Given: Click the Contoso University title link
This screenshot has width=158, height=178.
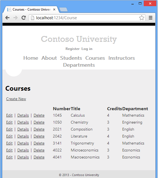Looking at the screenshot, I should click(x=79, y=39).
